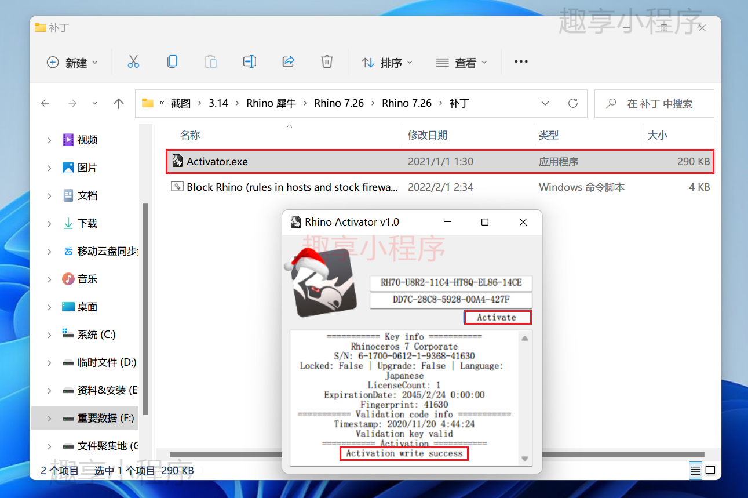Click scroll-down arrow in Activator log
This screenshot has height=498, width=748.
[x=525, y=459]
